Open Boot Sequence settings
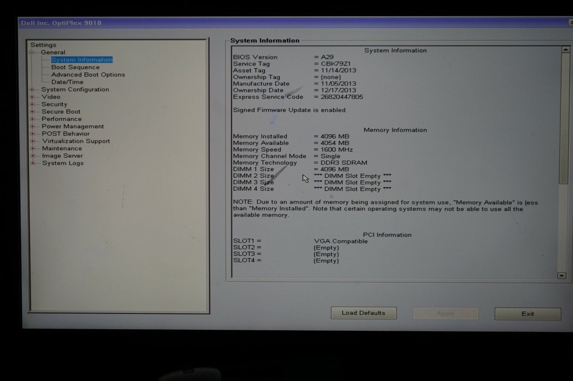The width and height of the screenshot is (573, 381). click(x=75, y=67)
